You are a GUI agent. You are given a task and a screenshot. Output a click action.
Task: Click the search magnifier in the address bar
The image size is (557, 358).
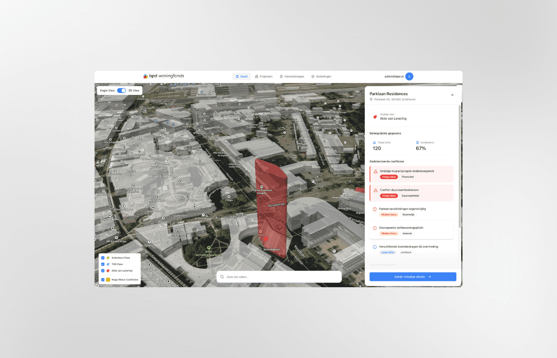[x=222, y=276]
